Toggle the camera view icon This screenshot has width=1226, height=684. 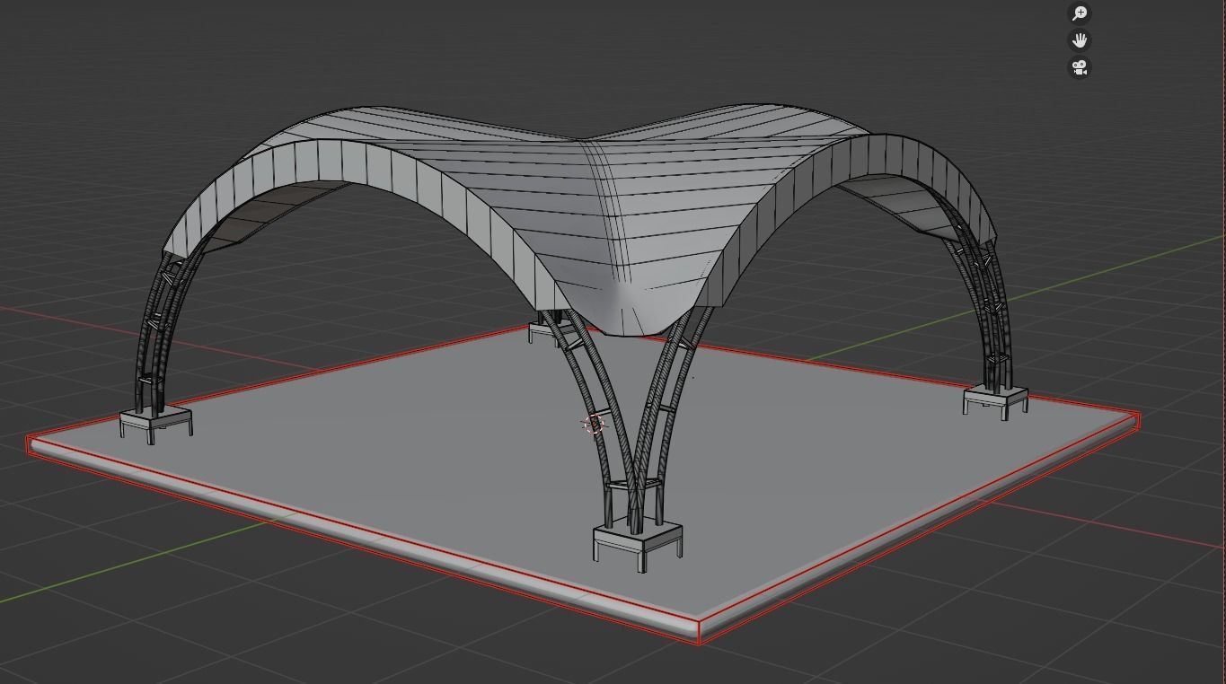click(1080, 67)
